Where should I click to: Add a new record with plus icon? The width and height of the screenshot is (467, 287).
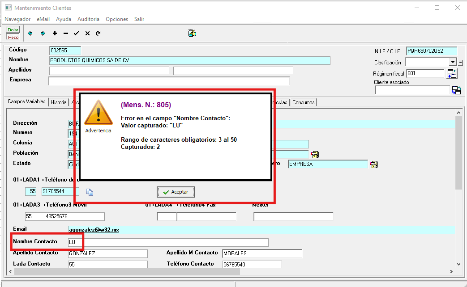pos(55,34)
